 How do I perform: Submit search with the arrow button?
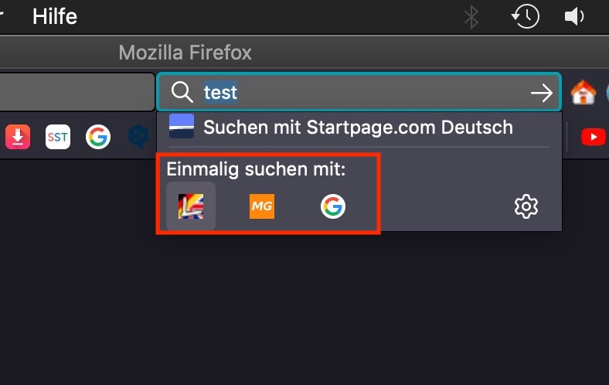click(x=542, y=93)
